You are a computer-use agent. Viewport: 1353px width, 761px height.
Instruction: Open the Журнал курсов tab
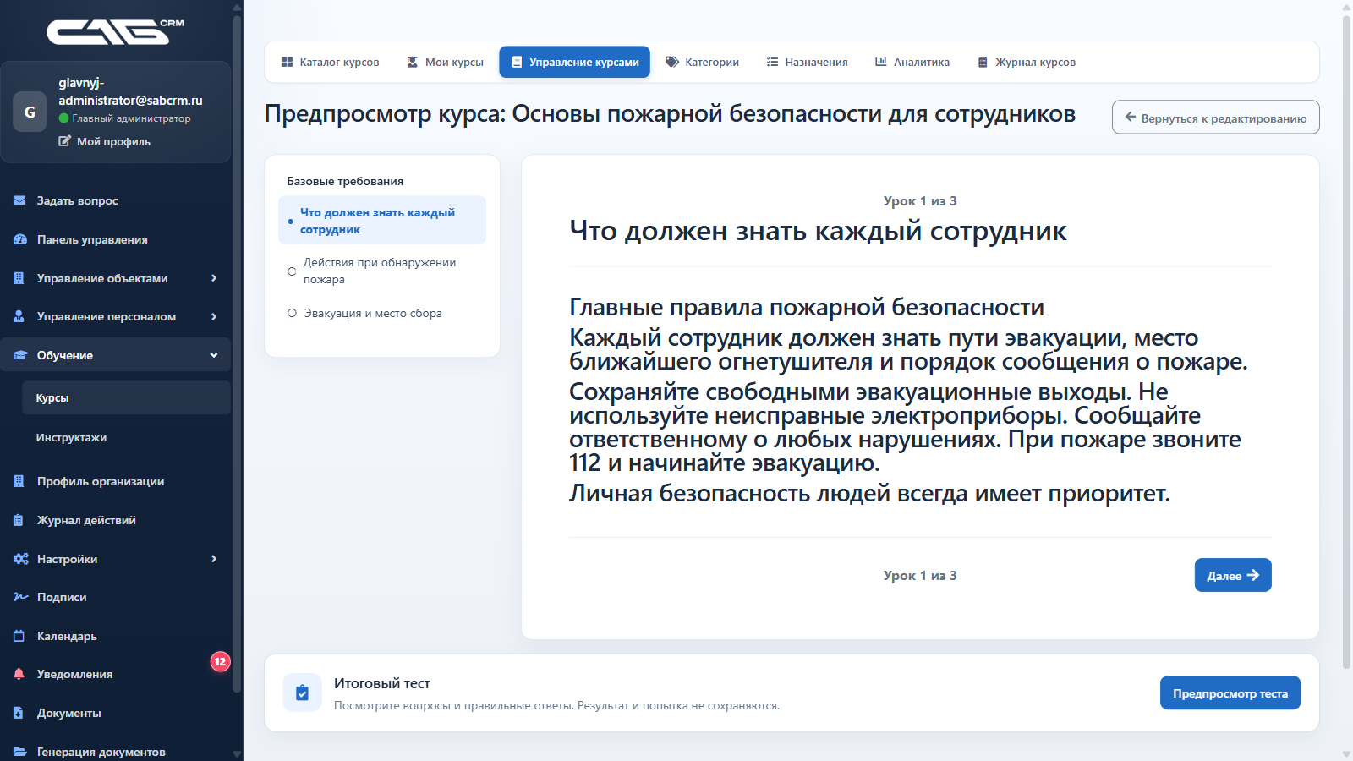[x=1026, y=62]
